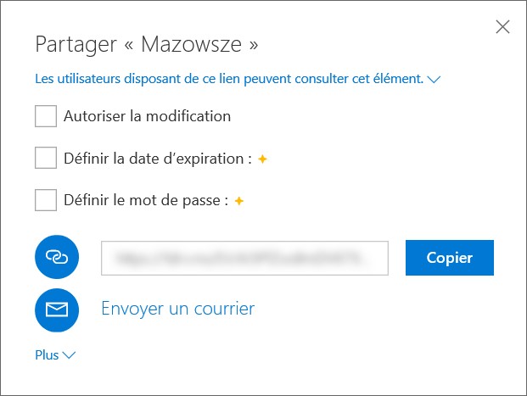Expand the link permissions chevron
This screenshot has height=396, width=527.
(x=434, y=80)
